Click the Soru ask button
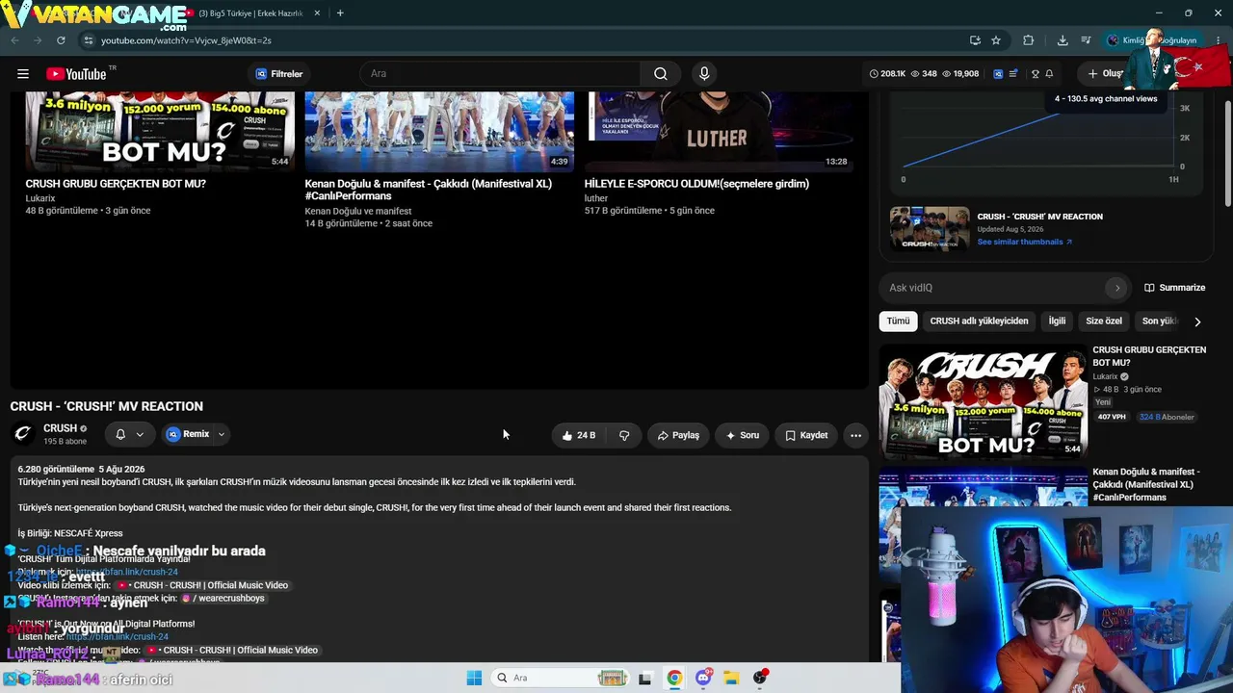Screen dimensions: 1233x693 point(743,435)
